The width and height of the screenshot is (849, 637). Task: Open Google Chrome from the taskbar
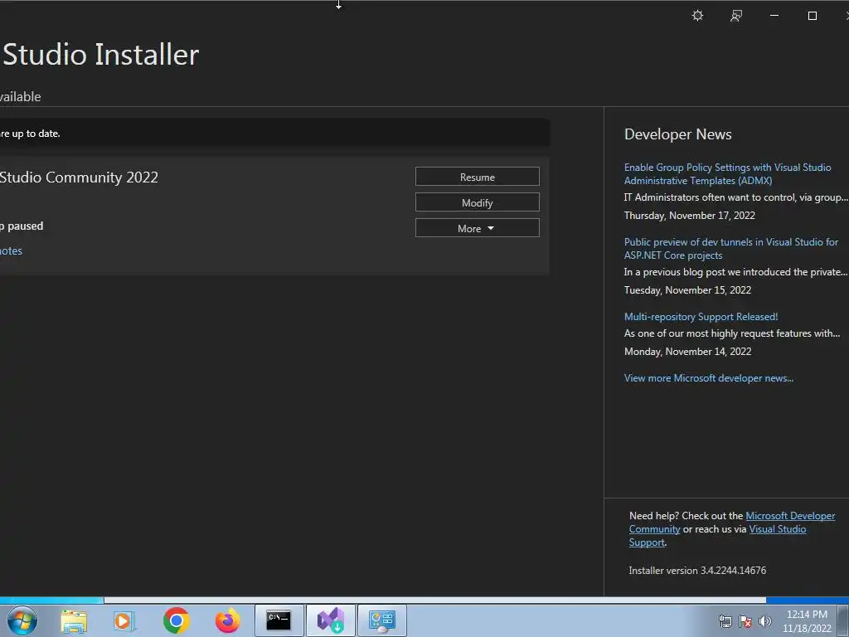coord(176,620)
